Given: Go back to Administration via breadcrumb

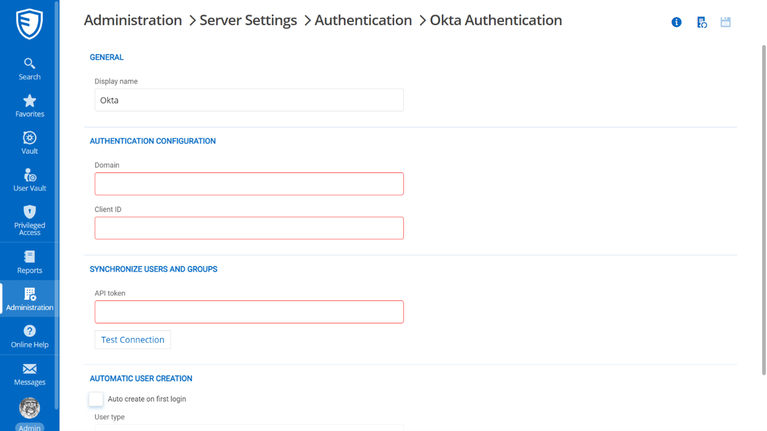Looking at the screenshot, I should click(x=132, y=20).
